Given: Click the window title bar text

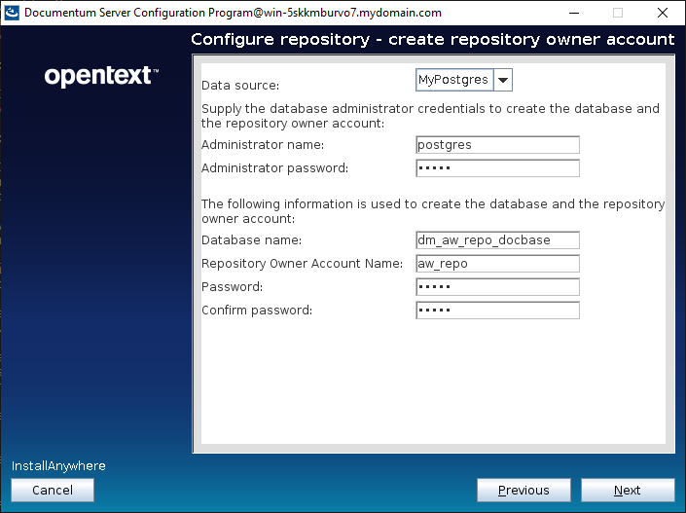Looking at the screenshot, I should (233, 13).
